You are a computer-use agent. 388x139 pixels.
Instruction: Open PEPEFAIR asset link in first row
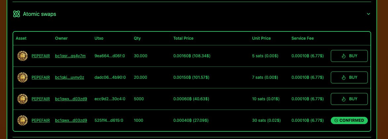click(41, 56)
